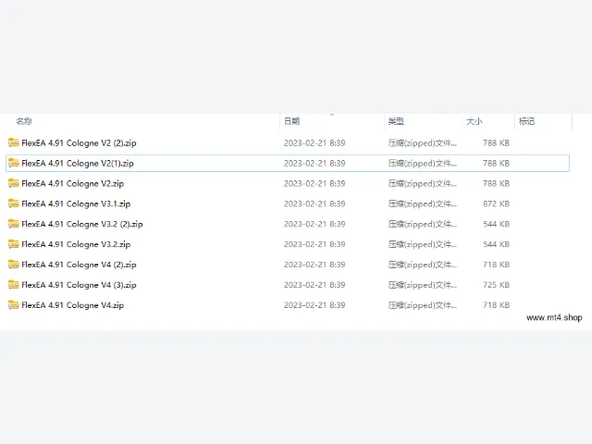
Task: Sort by the 标记 column header
Action: 526,121
